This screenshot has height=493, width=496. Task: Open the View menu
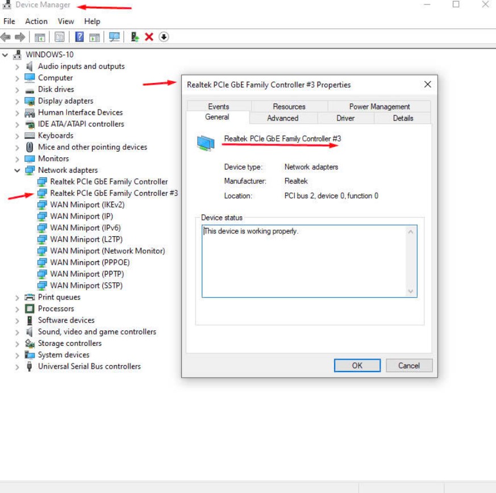(66, 21)
